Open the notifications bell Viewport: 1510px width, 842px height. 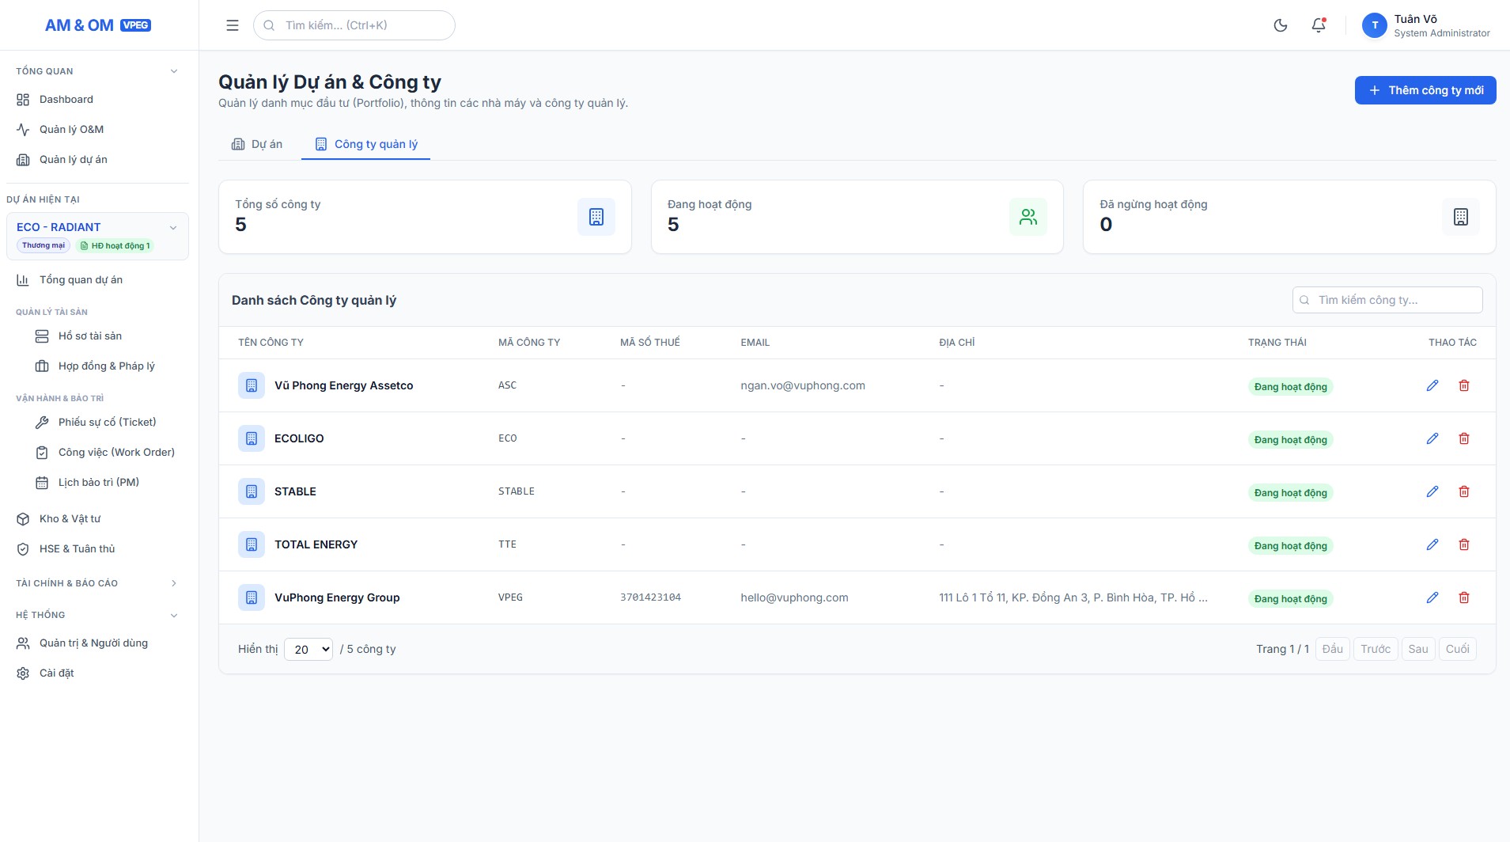[1319, 25]
